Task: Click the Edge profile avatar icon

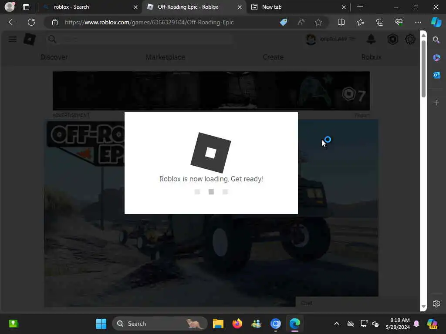Action: 10,7
